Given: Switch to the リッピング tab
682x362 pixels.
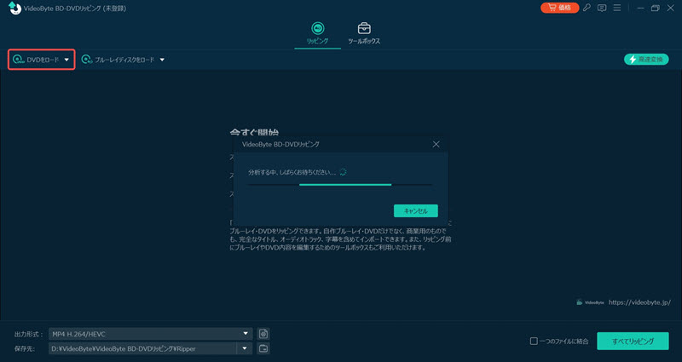Looking at the screenshot, I should point(317,33).
